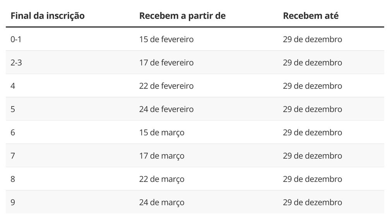This screenshot has height=214, width=390.
Task: Click the '22 de fevereiro' date cell
Action: click(166, 86)
